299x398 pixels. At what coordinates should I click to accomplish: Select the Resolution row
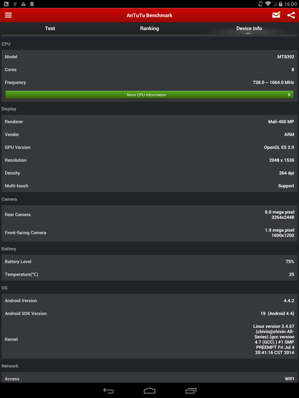(149, 160)
